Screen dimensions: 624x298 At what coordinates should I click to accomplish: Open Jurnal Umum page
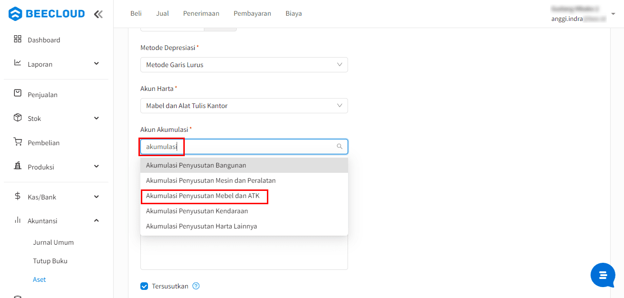[53, 242]
